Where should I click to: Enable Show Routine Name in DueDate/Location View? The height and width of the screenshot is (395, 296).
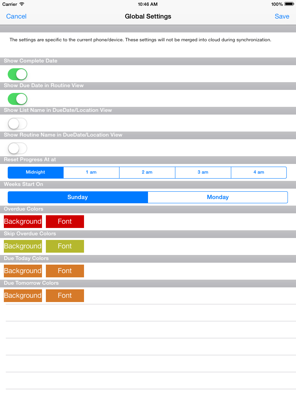coord(17,149)
